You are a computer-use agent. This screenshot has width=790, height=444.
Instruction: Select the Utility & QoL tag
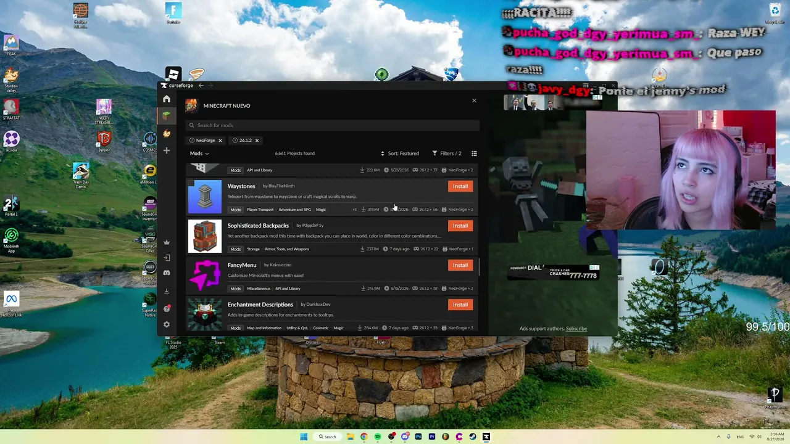pos(297,328)
